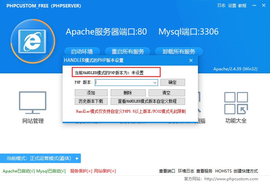Click red Handler模式仅支持 notice text
Screen dimensions: 270x184
[x=131, y=111]
